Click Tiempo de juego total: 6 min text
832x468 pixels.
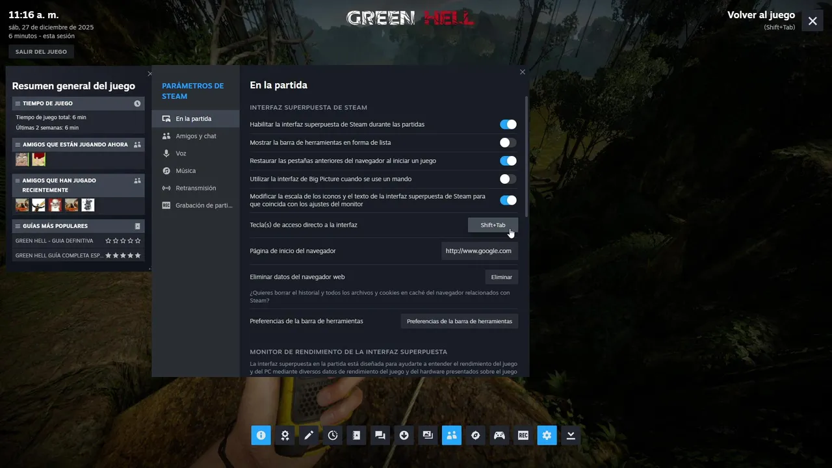tap(51, 118)
